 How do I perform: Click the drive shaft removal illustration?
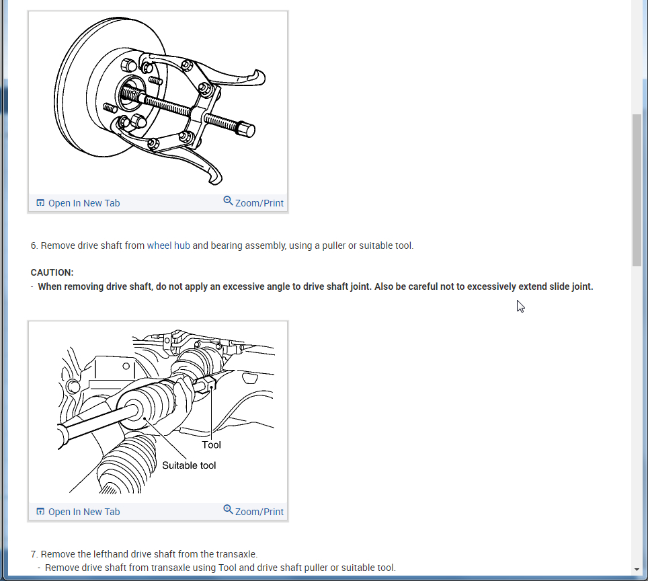pyautogui.click(x=158, y=412)
